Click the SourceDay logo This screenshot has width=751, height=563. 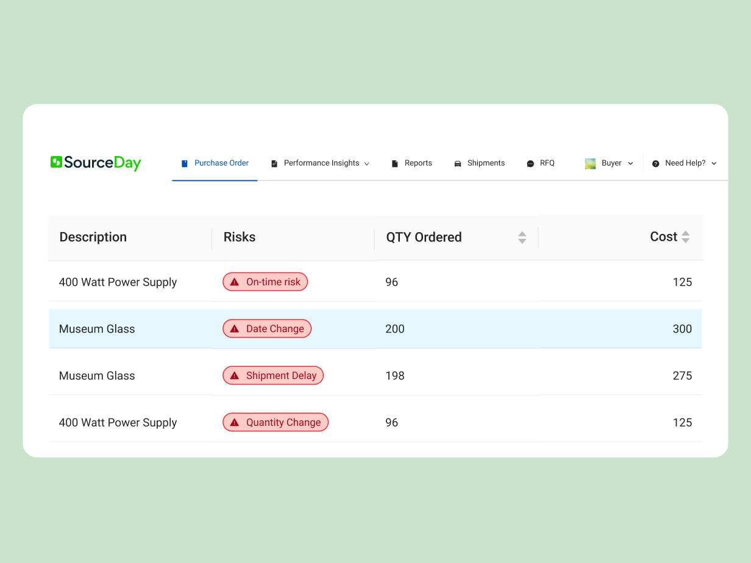pyautogui.click(x=96, y=163)
